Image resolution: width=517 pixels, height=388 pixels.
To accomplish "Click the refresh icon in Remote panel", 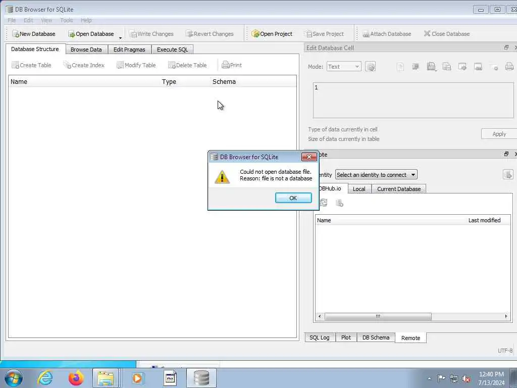I will [324, 203].
